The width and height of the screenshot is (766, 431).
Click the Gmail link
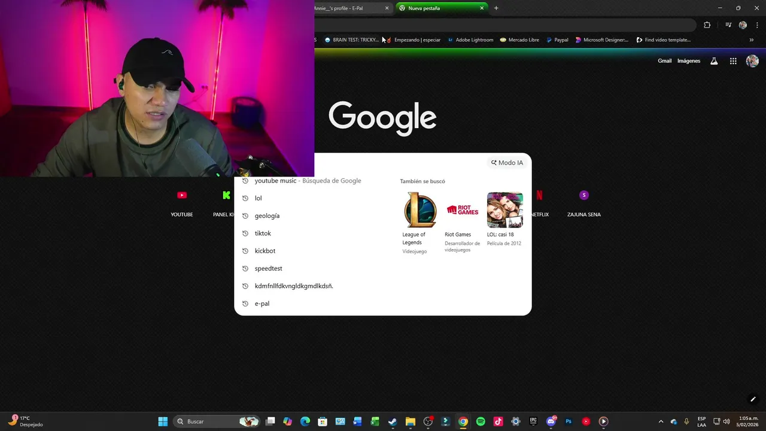point(664,61)
